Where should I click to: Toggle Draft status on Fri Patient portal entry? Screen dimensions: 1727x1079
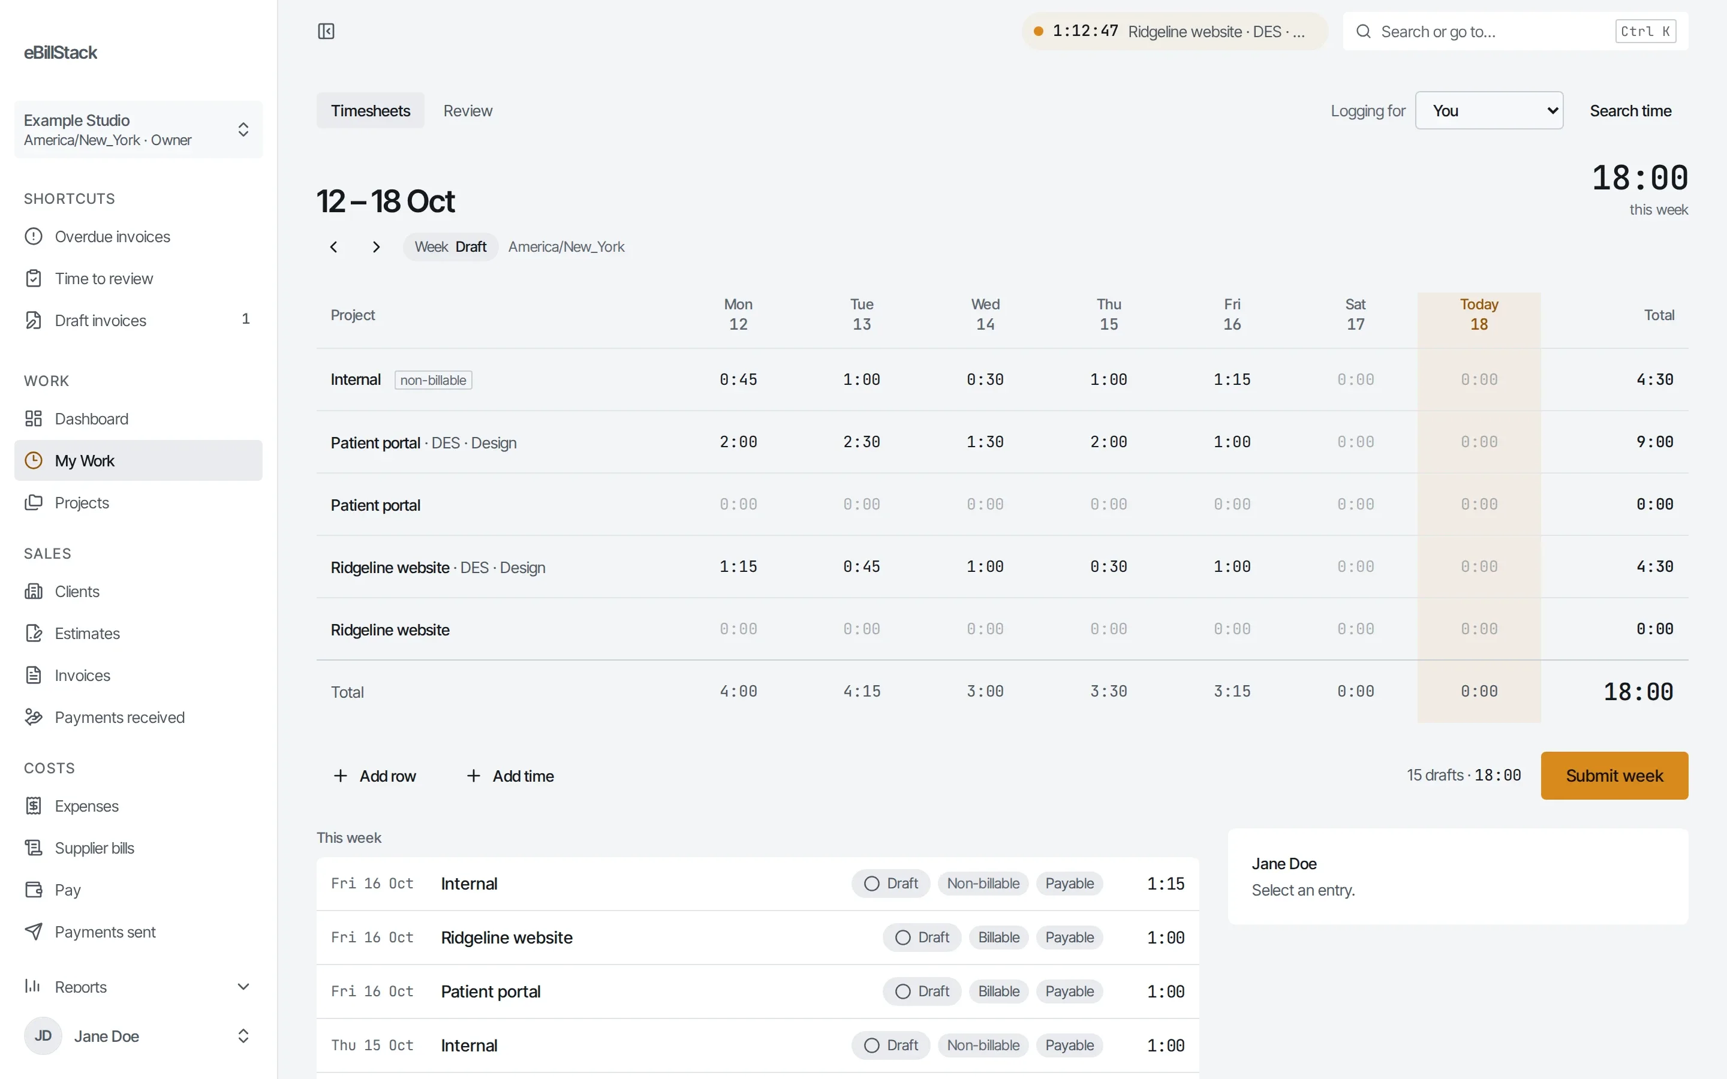922,992
